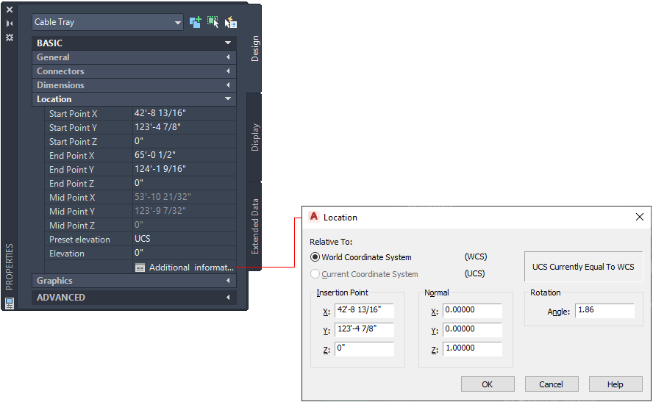Click the End Point Z value

184,183
